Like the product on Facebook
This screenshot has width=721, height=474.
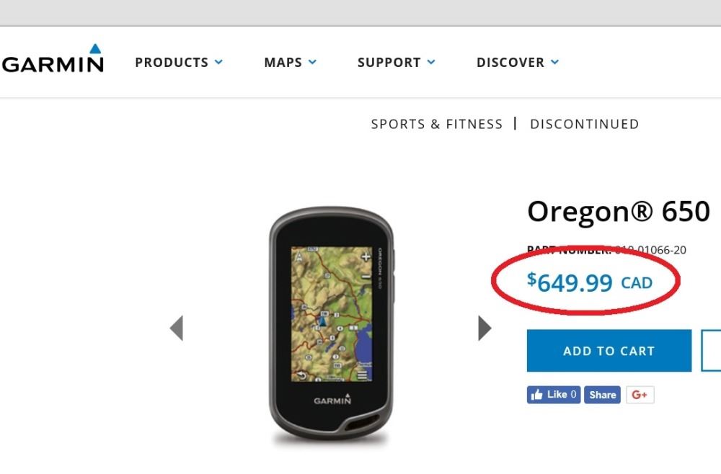pyautogui.click(x=553, y=395)
